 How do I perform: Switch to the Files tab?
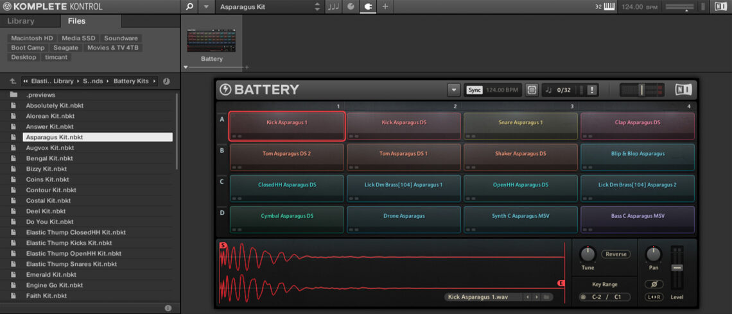76,21
